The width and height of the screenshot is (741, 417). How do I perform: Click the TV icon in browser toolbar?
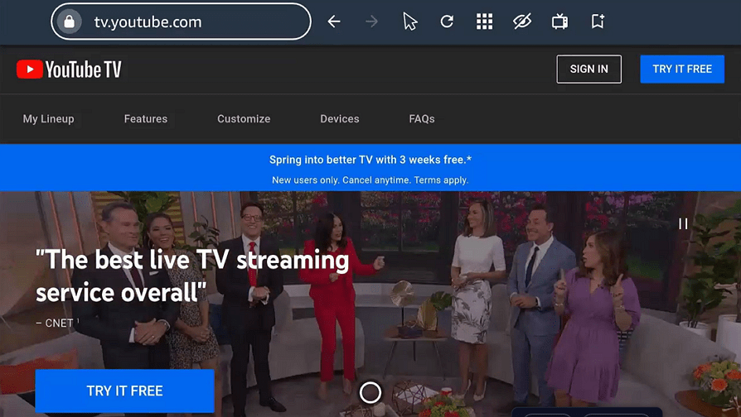tap(560, 22)
